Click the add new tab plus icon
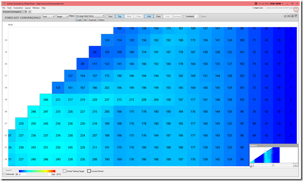 pyautogui.click(x=30, y=11)
